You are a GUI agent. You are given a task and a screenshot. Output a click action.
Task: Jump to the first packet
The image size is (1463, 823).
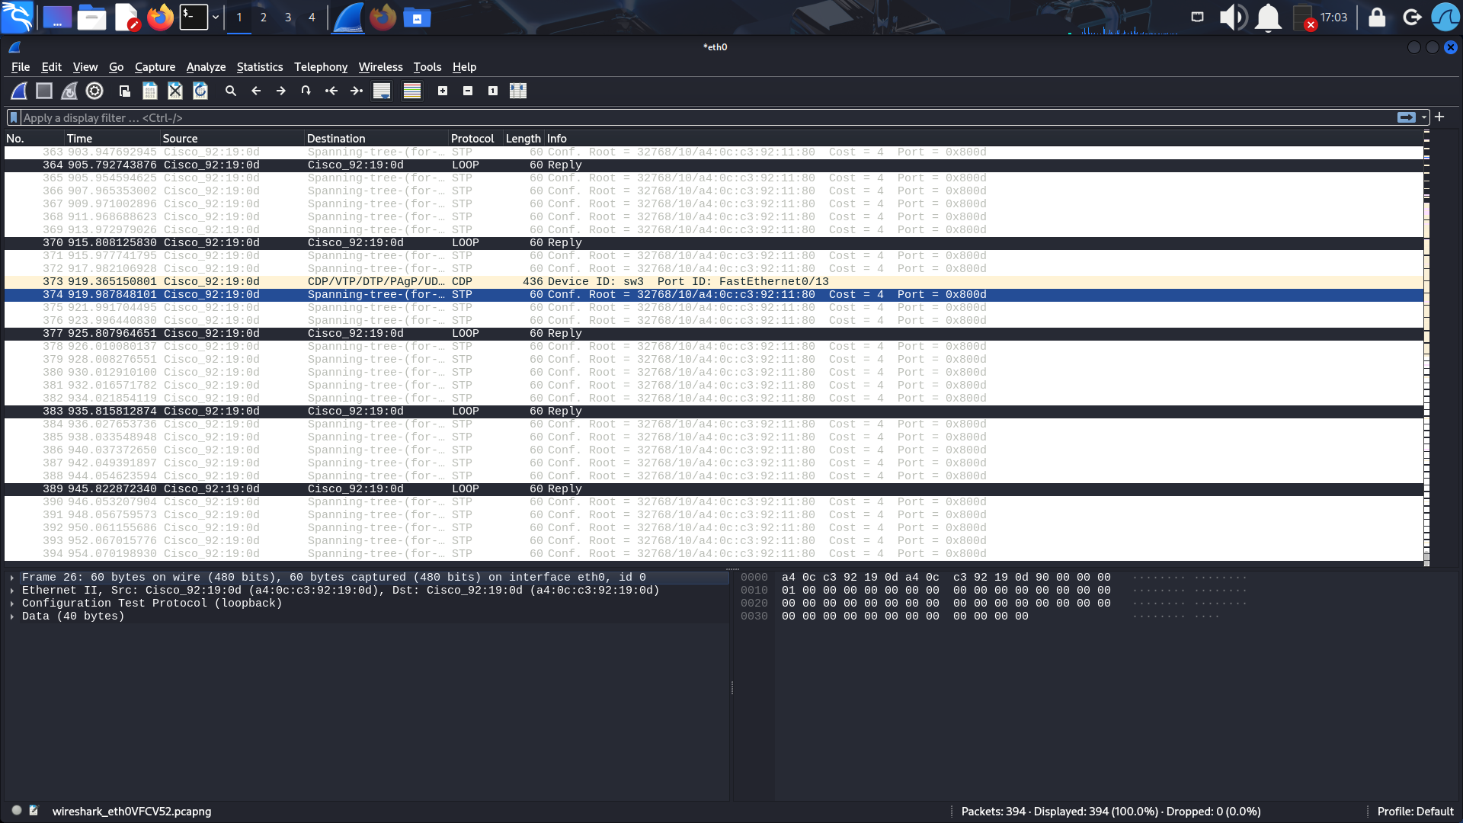(331, 91)
